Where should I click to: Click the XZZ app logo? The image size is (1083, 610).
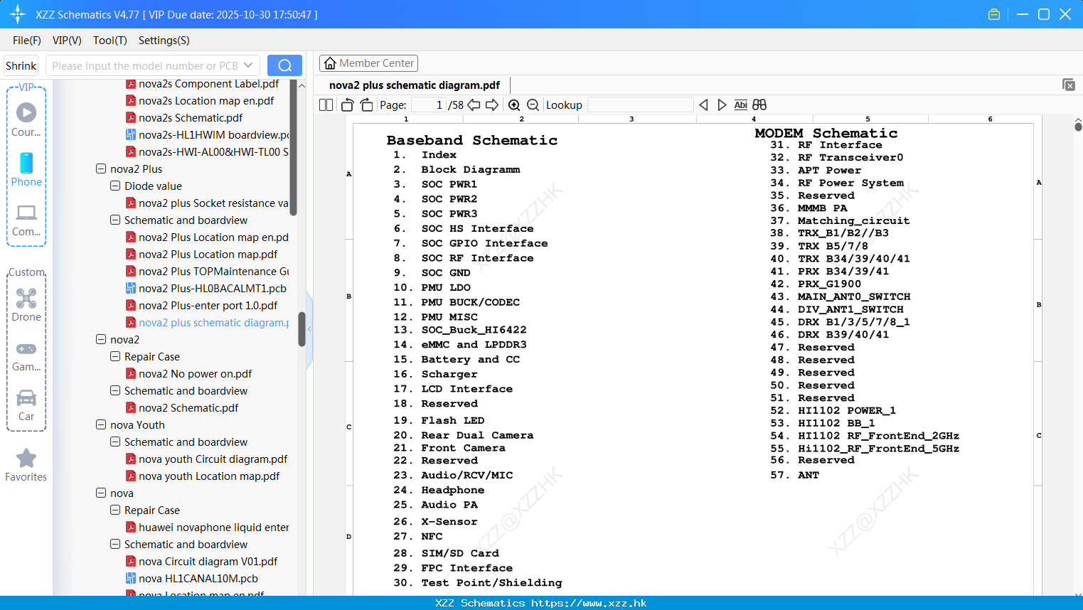point(18,14)
